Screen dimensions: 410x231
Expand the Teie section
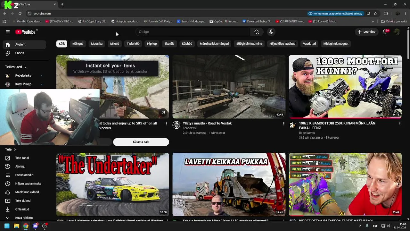[x=10, y=150]
